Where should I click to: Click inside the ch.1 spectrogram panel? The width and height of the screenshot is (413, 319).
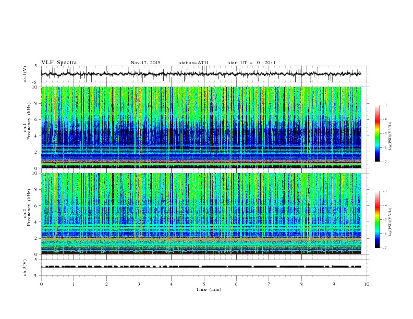coord(201,127)
